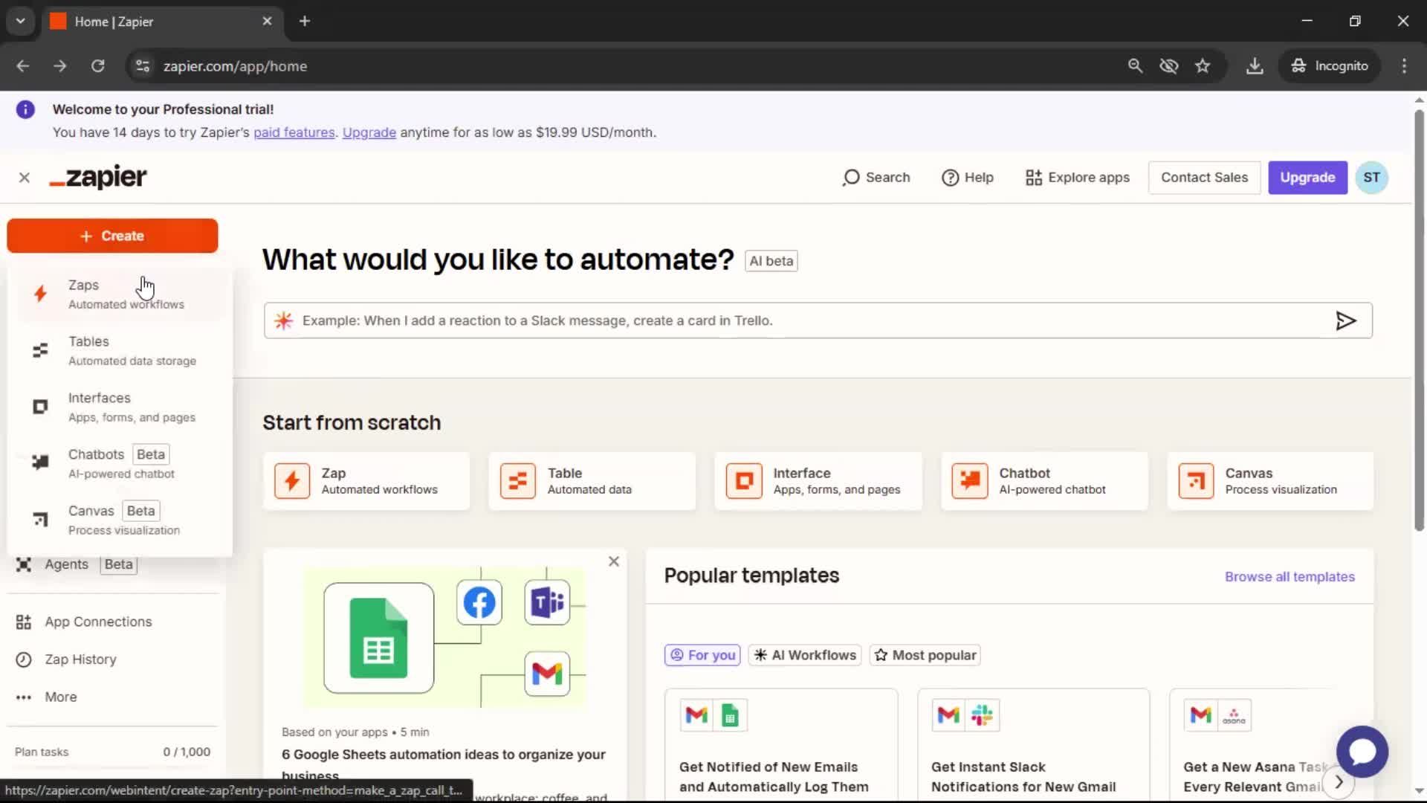
Task: Click the trial banner info icon
Action: [x=25, y=110]
